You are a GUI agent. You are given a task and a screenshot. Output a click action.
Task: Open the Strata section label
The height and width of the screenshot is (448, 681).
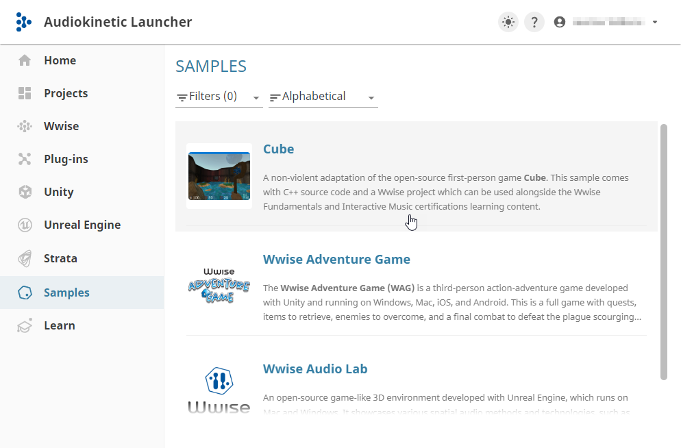click(60, 258)
